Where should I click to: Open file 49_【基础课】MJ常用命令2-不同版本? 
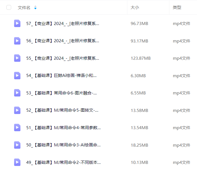64,162
